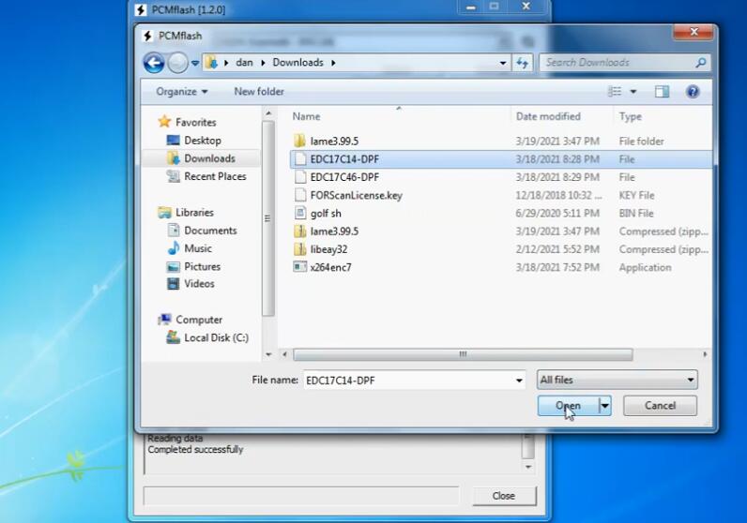Click New folder button
Image resolution: width=747 pixels, height=523 pixels.
[x=259, y=91]
